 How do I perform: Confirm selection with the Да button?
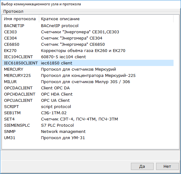[x=142, y=167]
